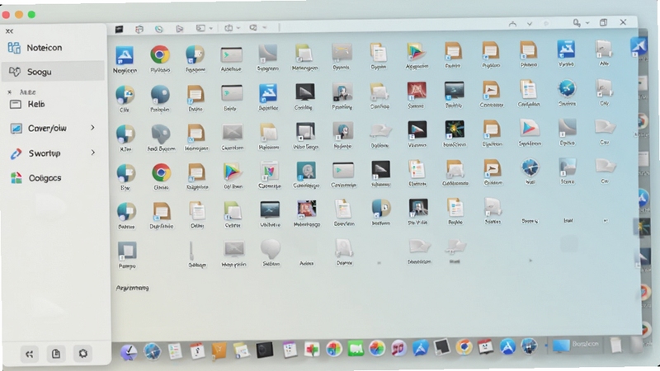Open the Coligocs sidebar item
The image size is (660, 371).
tap(36, 177)
